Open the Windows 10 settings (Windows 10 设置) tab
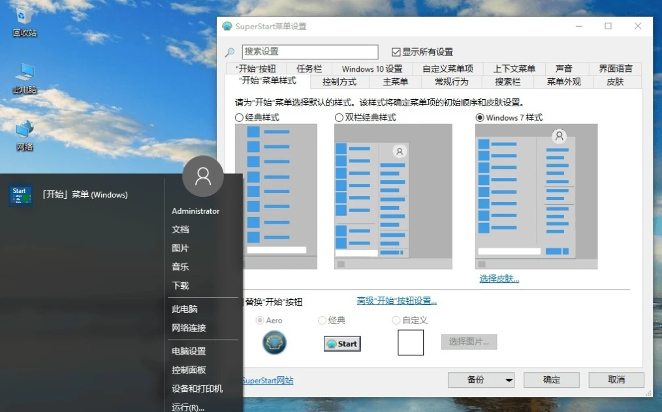Image resolution: width=662 pixels, height=412 pixels. point(372,68)
